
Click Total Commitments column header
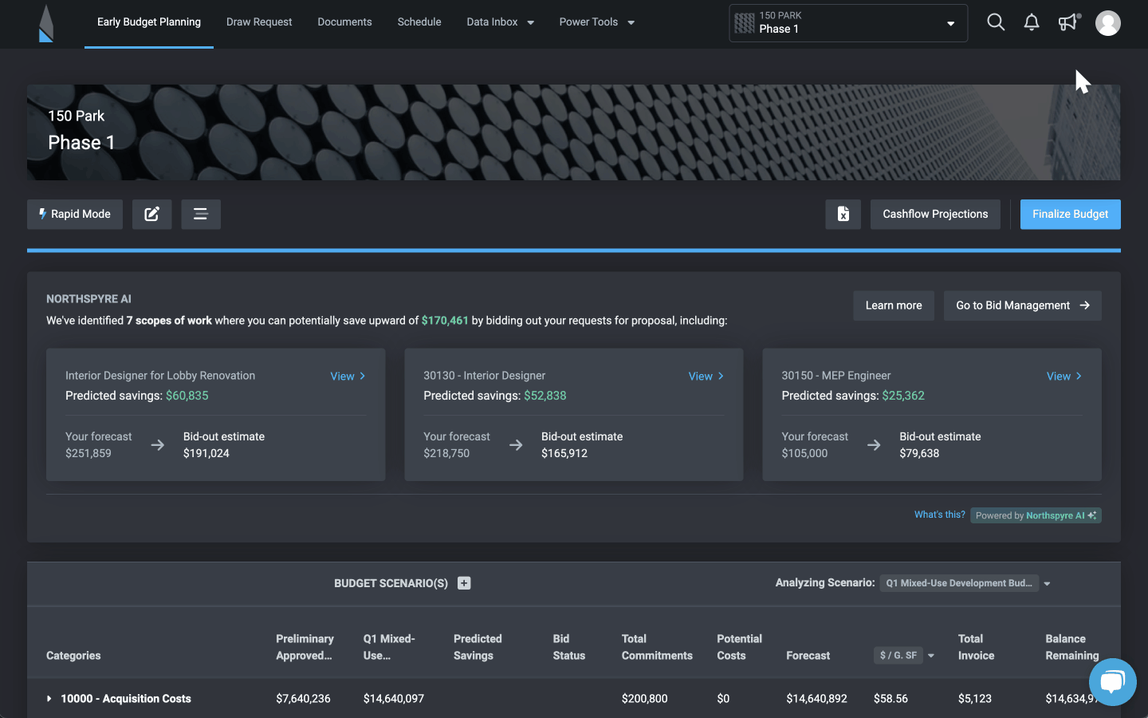click(657, 647)
